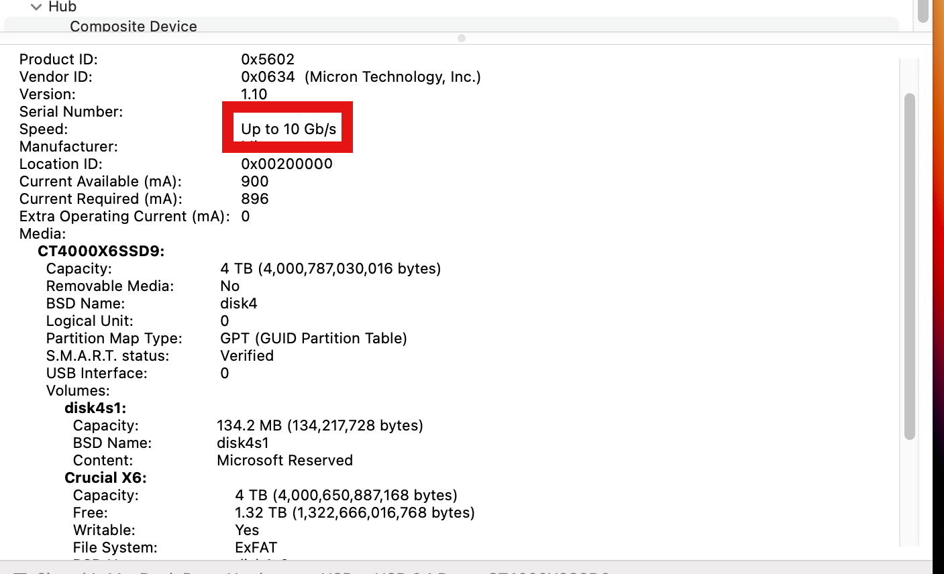
Task: Select the "Microsoft Reserved" content value
Action: point(285,461)
